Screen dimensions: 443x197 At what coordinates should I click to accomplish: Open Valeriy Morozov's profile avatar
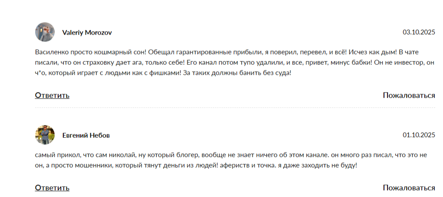[x=45, y=32]
